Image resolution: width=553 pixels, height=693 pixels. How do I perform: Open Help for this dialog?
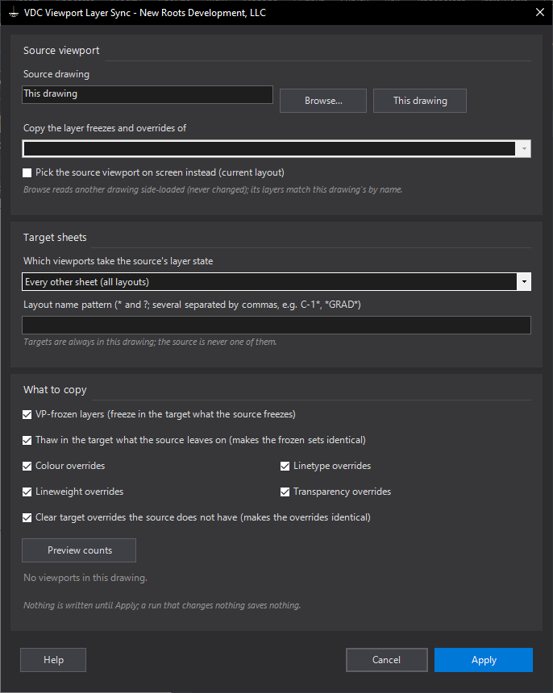click(53, 660)
